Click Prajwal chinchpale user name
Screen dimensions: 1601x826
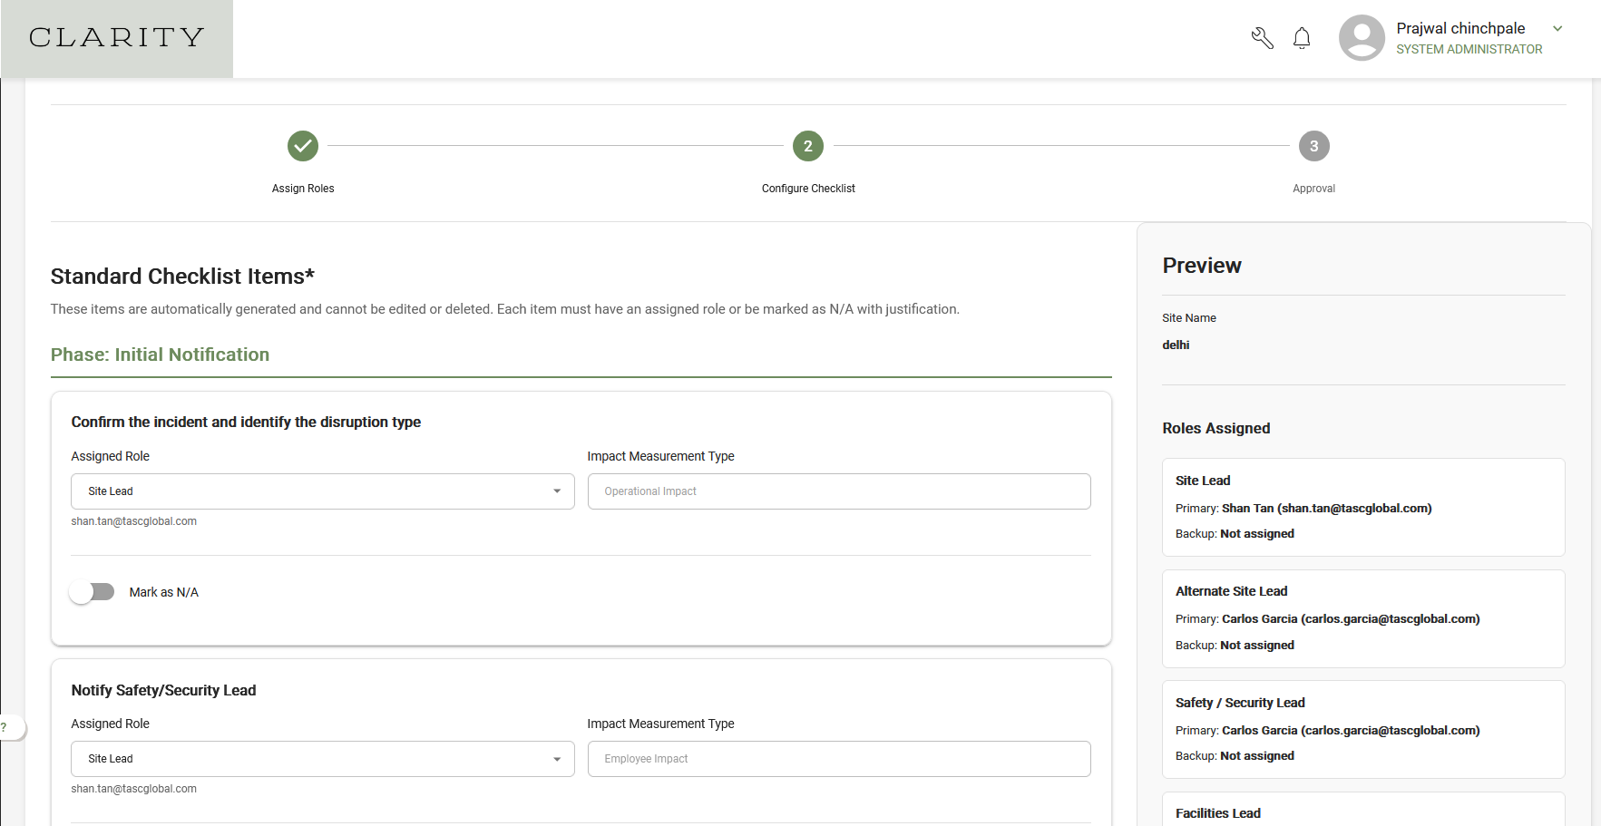coord(1460,28)
